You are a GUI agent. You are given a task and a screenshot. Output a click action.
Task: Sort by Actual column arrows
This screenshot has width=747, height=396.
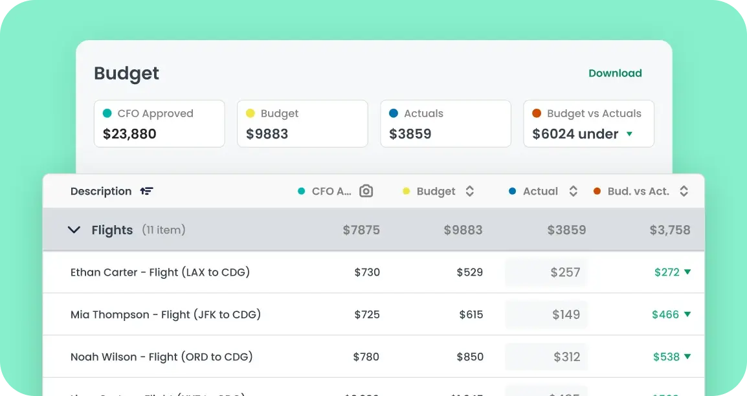tap(573, 192)
